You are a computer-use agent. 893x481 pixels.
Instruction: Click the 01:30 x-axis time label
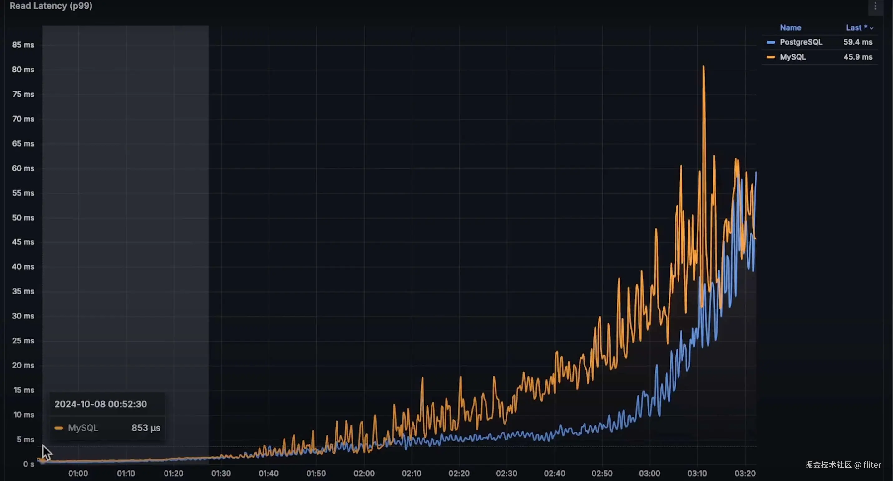221,473
